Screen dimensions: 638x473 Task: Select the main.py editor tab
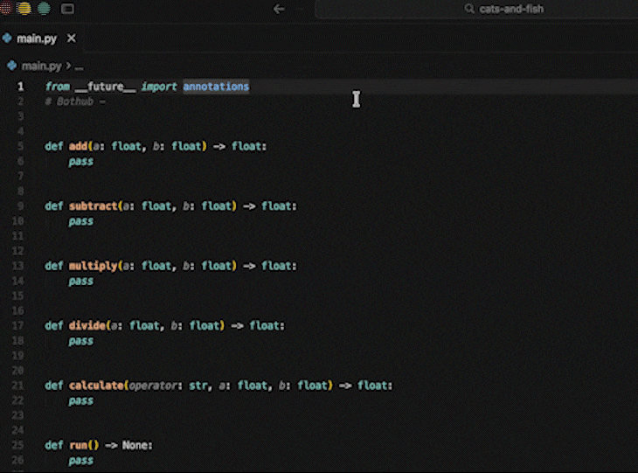41,38
